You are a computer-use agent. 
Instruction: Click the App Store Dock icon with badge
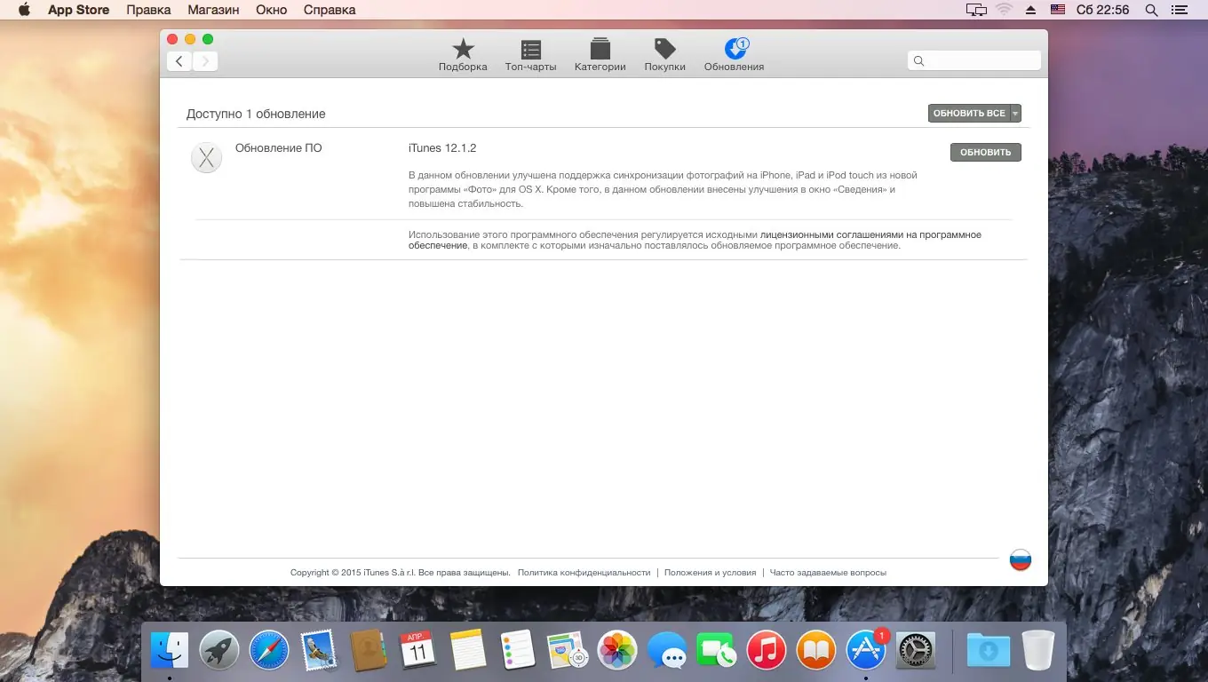pyautogui.click(x=866, y=650)
